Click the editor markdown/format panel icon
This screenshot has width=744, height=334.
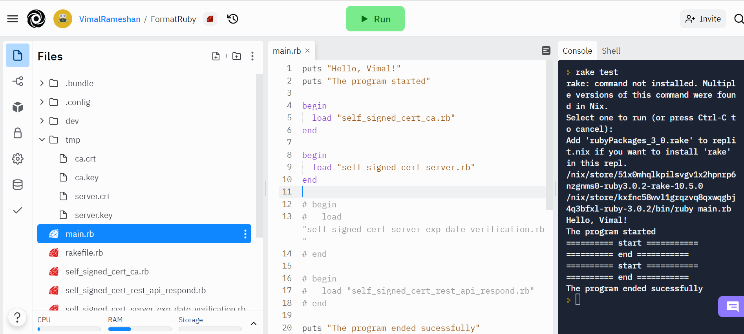546,51
